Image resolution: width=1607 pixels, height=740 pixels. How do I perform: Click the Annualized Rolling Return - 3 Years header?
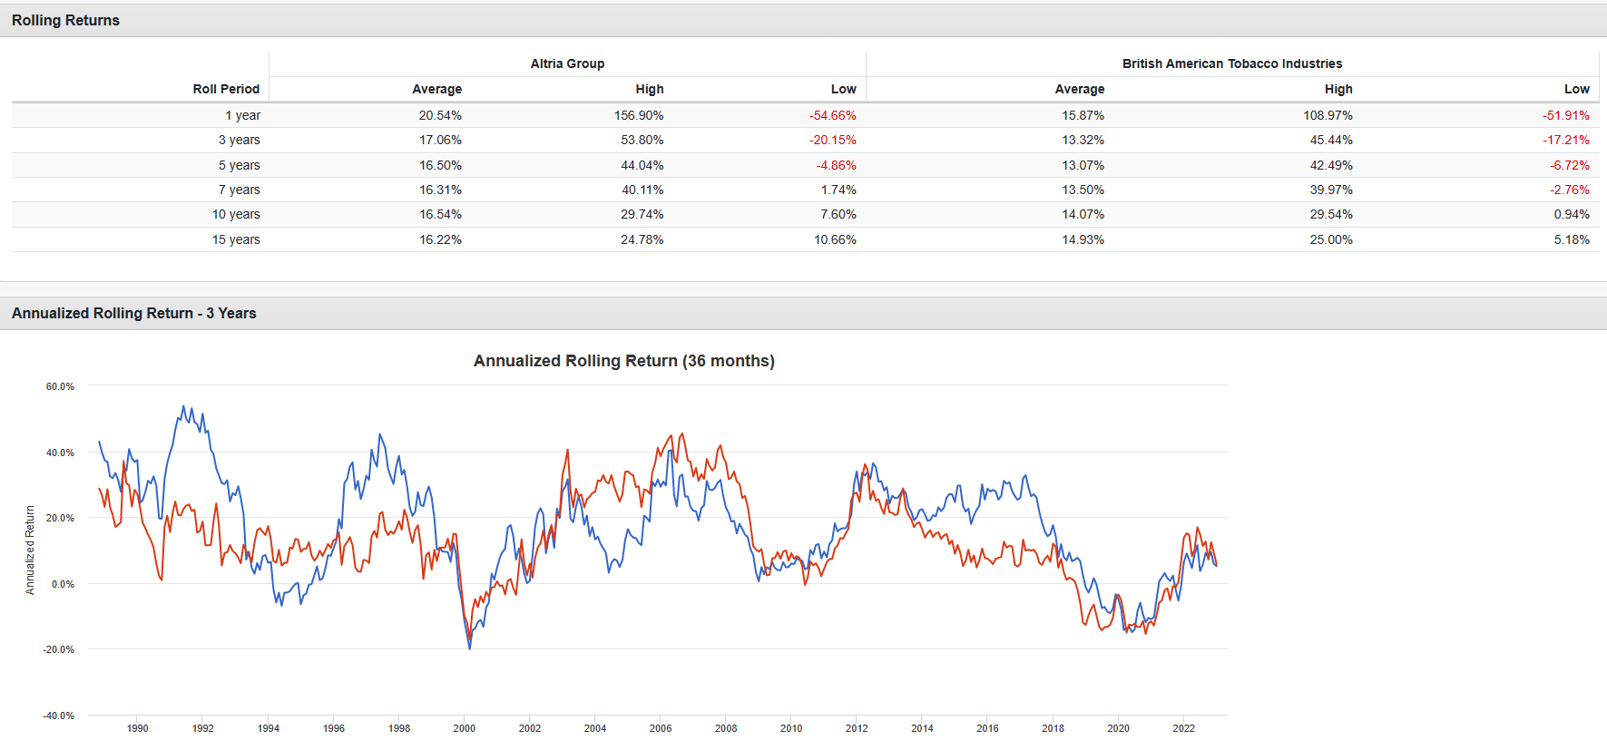[133, 313]
